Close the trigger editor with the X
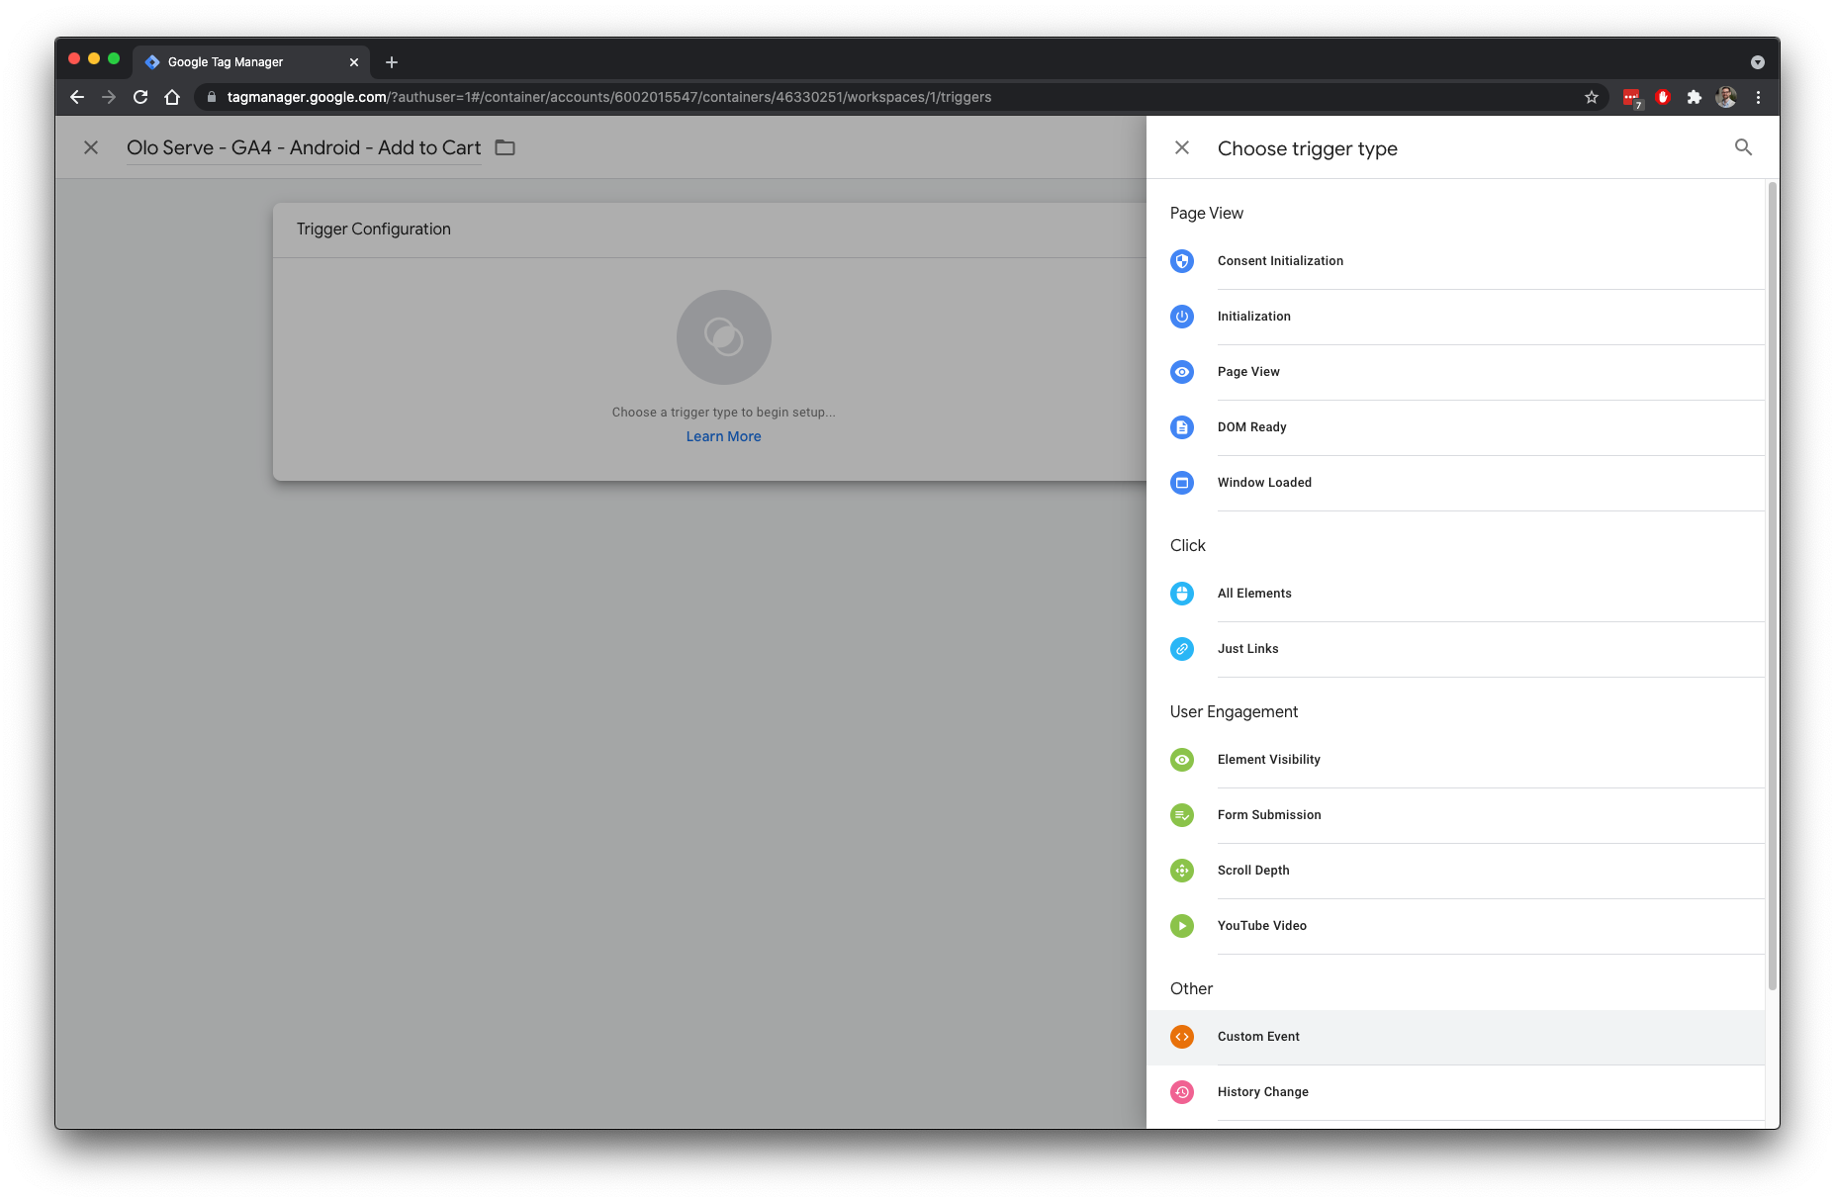 click(x=91, y=147)
